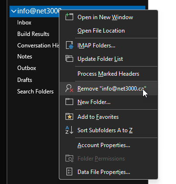Click the Update Folder List folder icon
The image size is (176, 184).
coord(69,58)
